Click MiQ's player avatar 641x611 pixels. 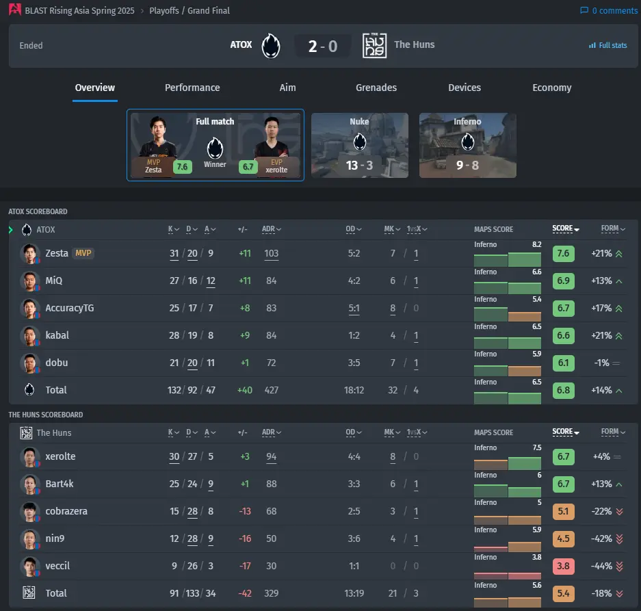tap(30, 281)
